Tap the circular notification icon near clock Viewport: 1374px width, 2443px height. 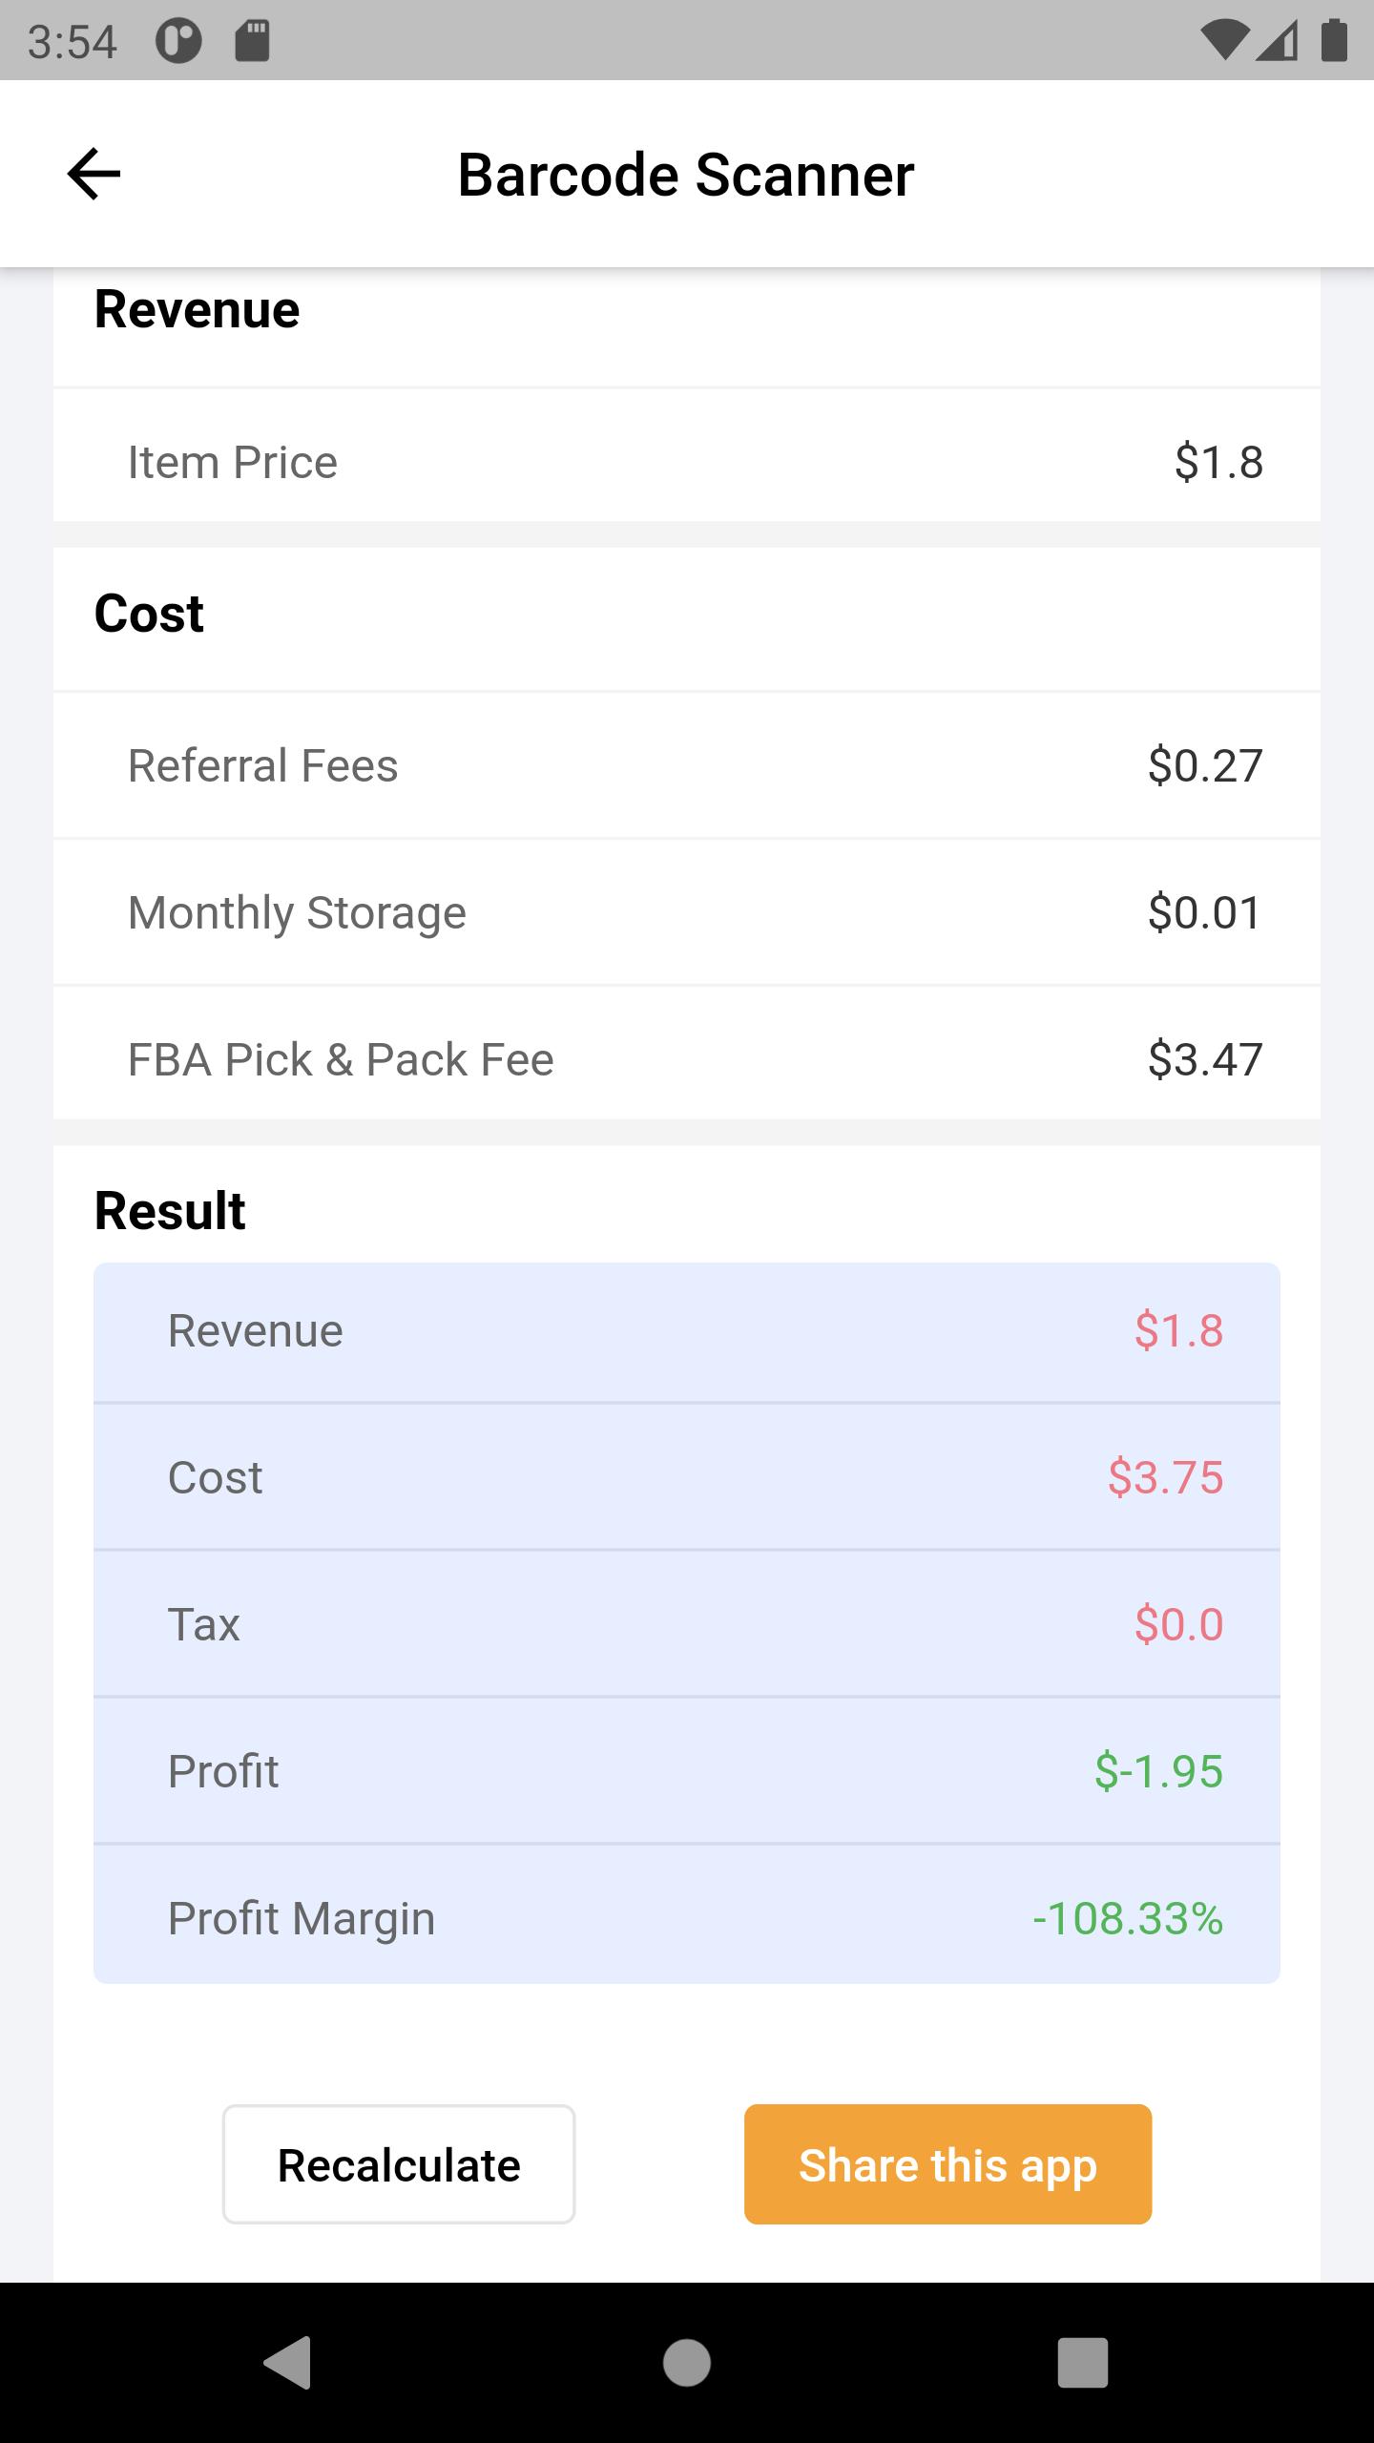(x=178, y=41)
